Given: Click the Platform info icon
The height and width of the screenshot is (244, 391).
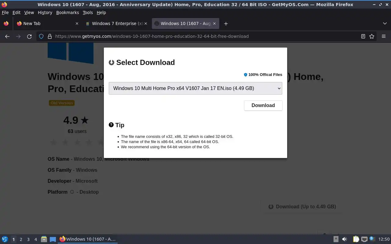Looking at the screenshot, I should 72,192.
